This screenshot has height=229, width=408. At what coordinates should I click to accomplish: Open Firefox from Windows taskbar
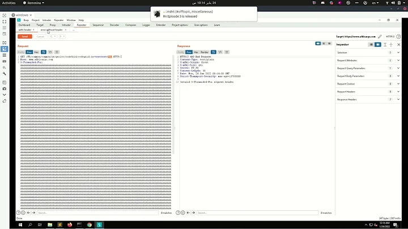[x=70, y=225]
